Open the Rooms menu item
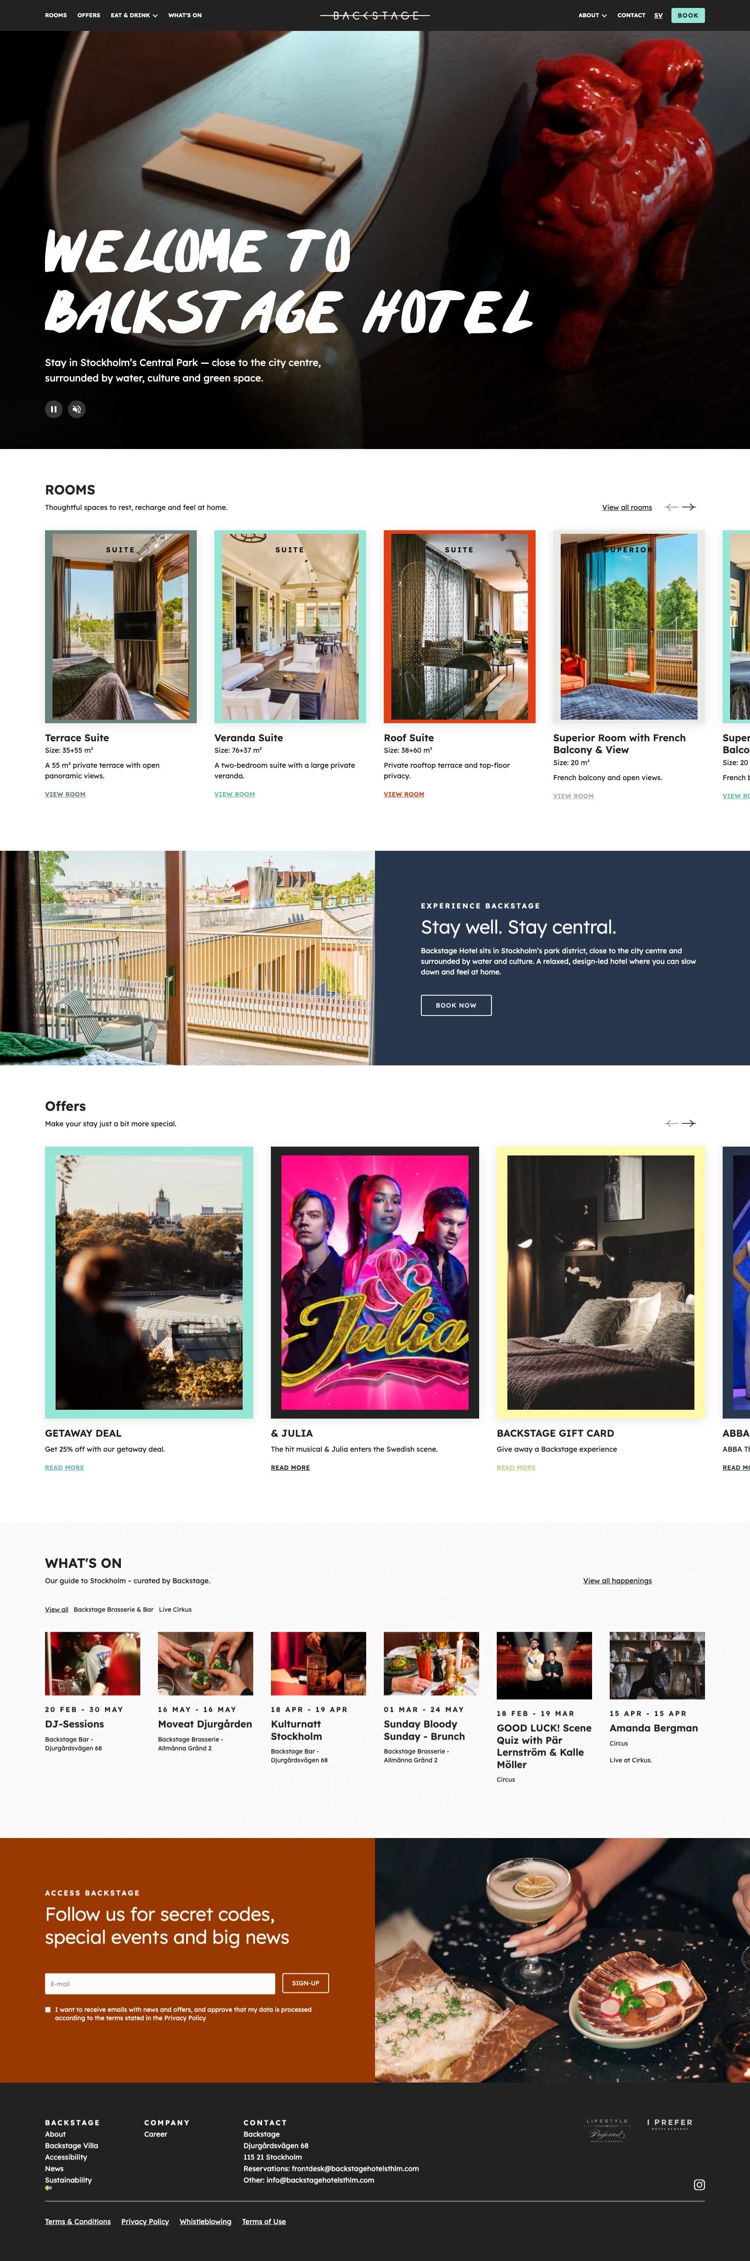This screenshot has height=2261, width=750. (x=56, y=16)
